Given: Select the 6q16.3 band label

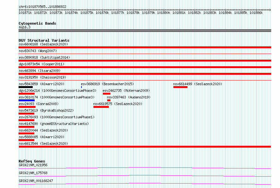Looking at the screenshot, I should point(25,27).
